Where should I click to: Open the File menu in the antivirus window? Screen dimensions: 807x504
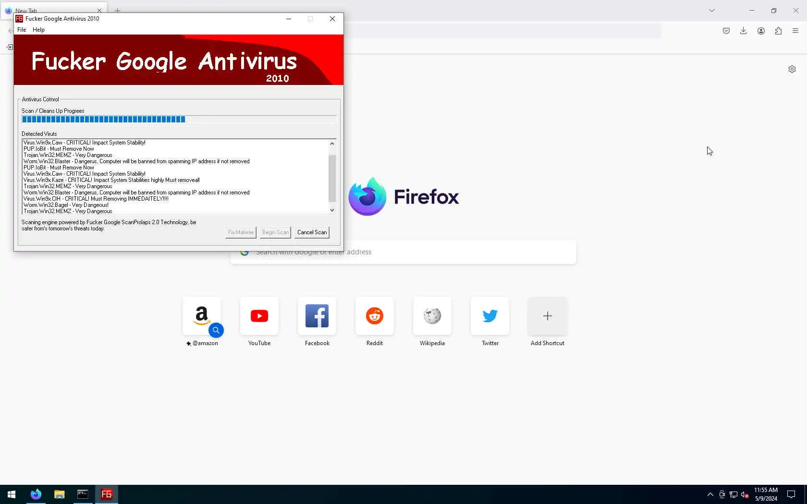tap(22, 30)
